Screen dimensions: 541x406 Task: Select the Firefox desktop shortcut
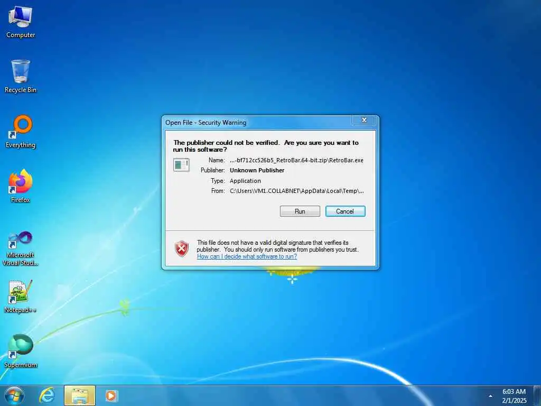(21, 186)
